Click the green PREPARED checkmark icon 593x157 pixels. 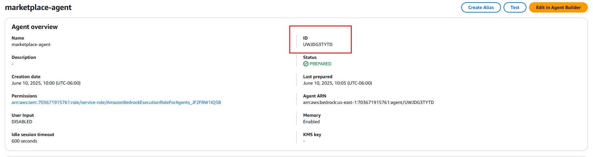(306, 64)
